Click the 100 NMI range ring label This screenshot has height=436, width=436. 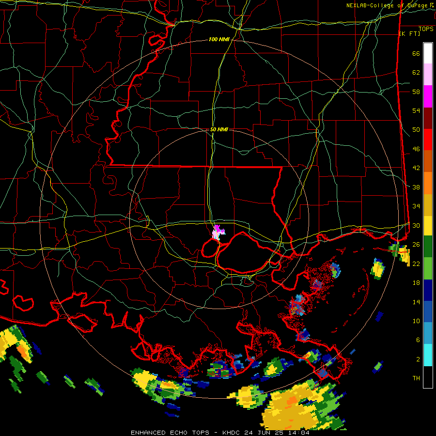click(x=219, y=39)
